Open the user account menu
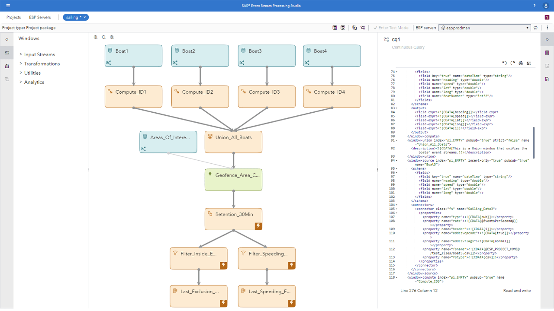Image resolution: width=554 pixels, height=311 pixels. click(546, 6)
